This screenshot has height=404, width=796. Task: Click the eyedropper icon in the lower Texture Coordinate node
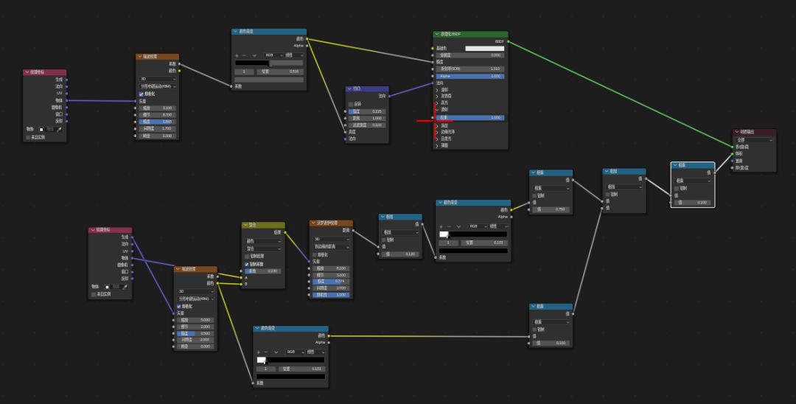[x=125, y=287]
